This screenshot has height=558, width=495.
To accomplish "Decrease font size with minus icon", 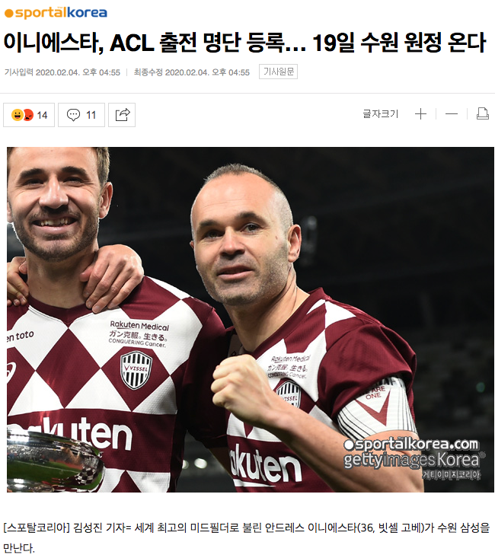I will click(451, 114).
